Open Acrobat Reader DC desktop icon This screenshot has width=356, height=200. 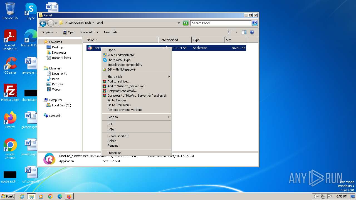pyautogui.click(x=10, y=40)
